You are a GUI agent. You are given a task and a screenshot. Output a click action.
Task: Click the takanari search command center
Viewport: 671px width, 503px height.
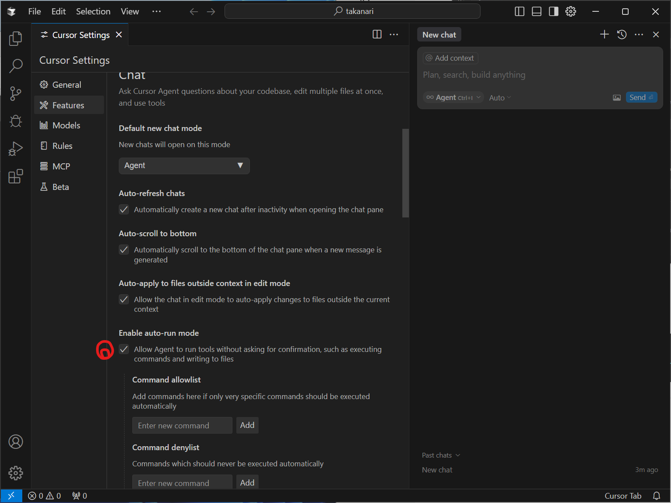(353, 11)
